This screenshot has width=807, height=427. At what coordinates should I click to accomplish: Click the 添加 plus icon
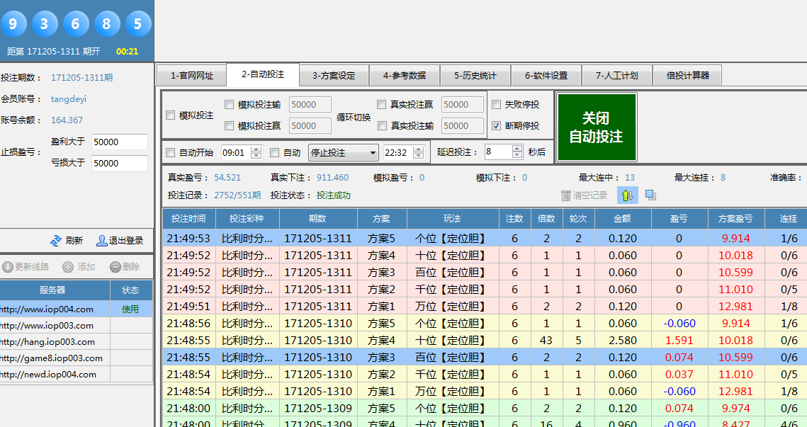[x=68, y=267]
